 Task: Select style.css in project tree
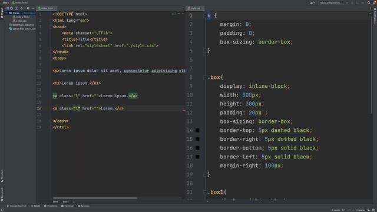click(x=19, y=21)
